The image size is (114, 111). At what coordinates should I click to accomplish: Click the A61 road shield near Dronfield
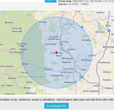(61, 44)
